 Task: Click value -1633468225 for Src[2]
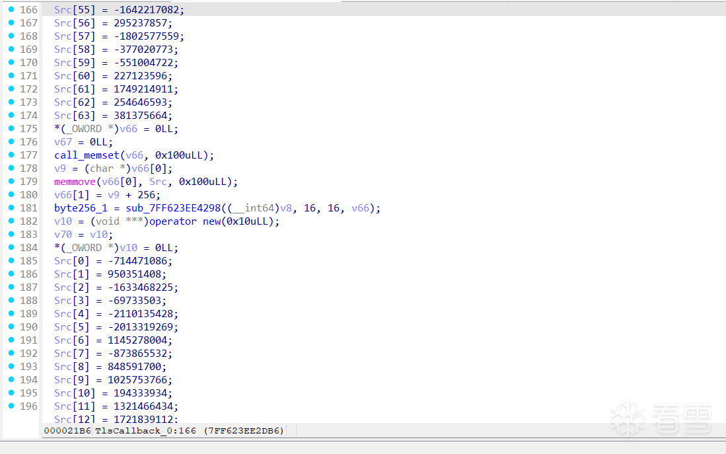click(x=140, y=287)
